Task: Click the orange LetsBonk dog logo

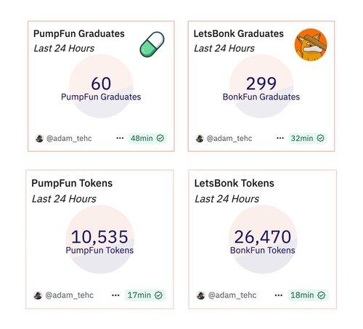Action: click(x=311, y=44)
